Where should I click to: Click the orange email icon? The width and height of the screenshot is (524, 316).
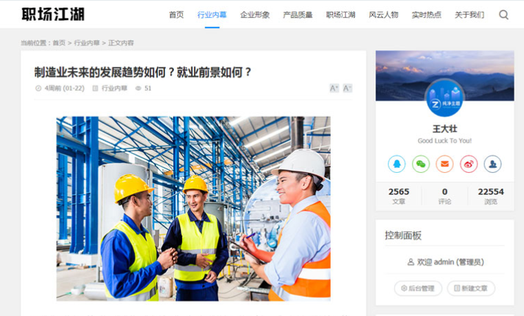[x=445, y=164]
